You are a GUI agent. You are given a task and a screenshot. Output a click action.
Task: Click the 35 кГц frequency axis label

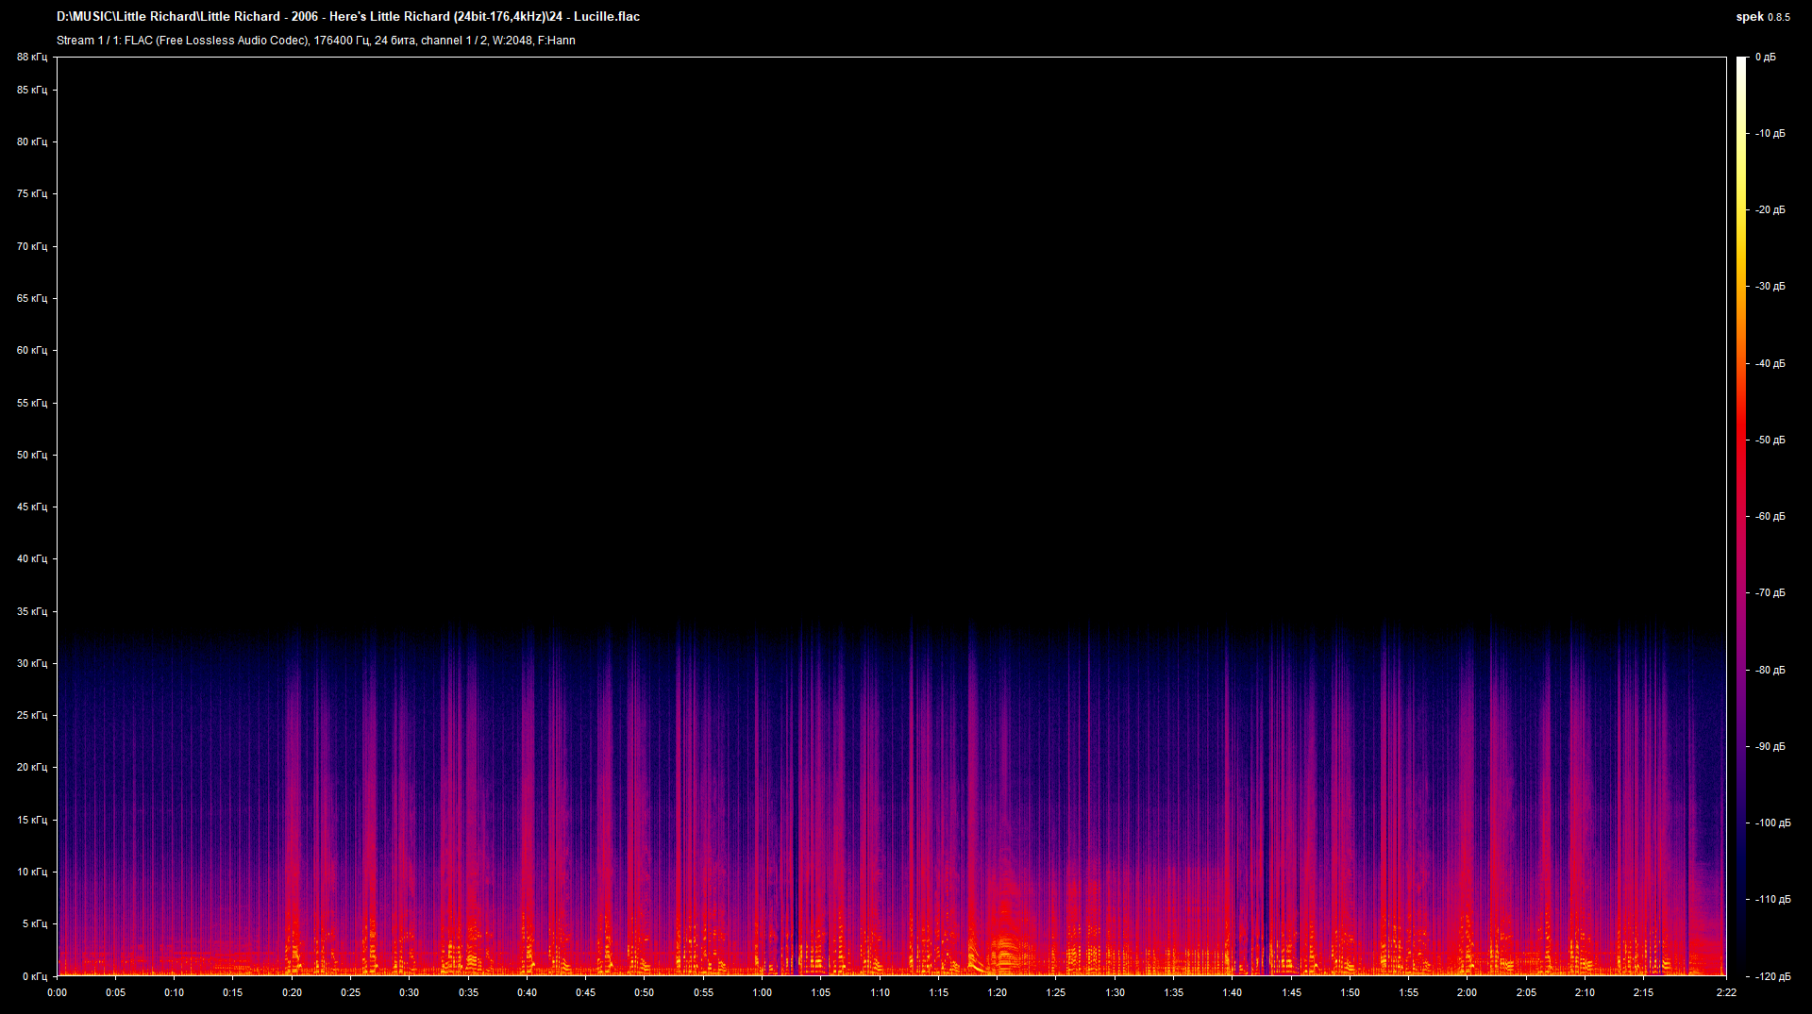pos(31,611)
